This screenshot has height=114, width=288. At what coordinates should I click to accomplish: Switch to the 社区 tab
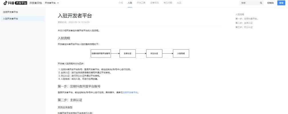(179, 3)
